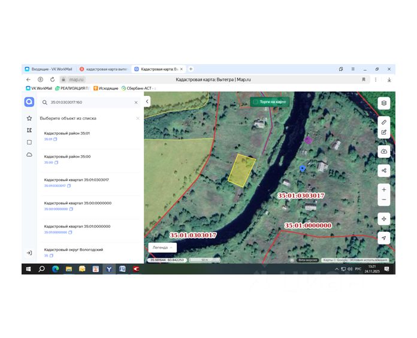Zoom in with the plus button
Viewport: 417px width, 338px height.
(384, 189)
